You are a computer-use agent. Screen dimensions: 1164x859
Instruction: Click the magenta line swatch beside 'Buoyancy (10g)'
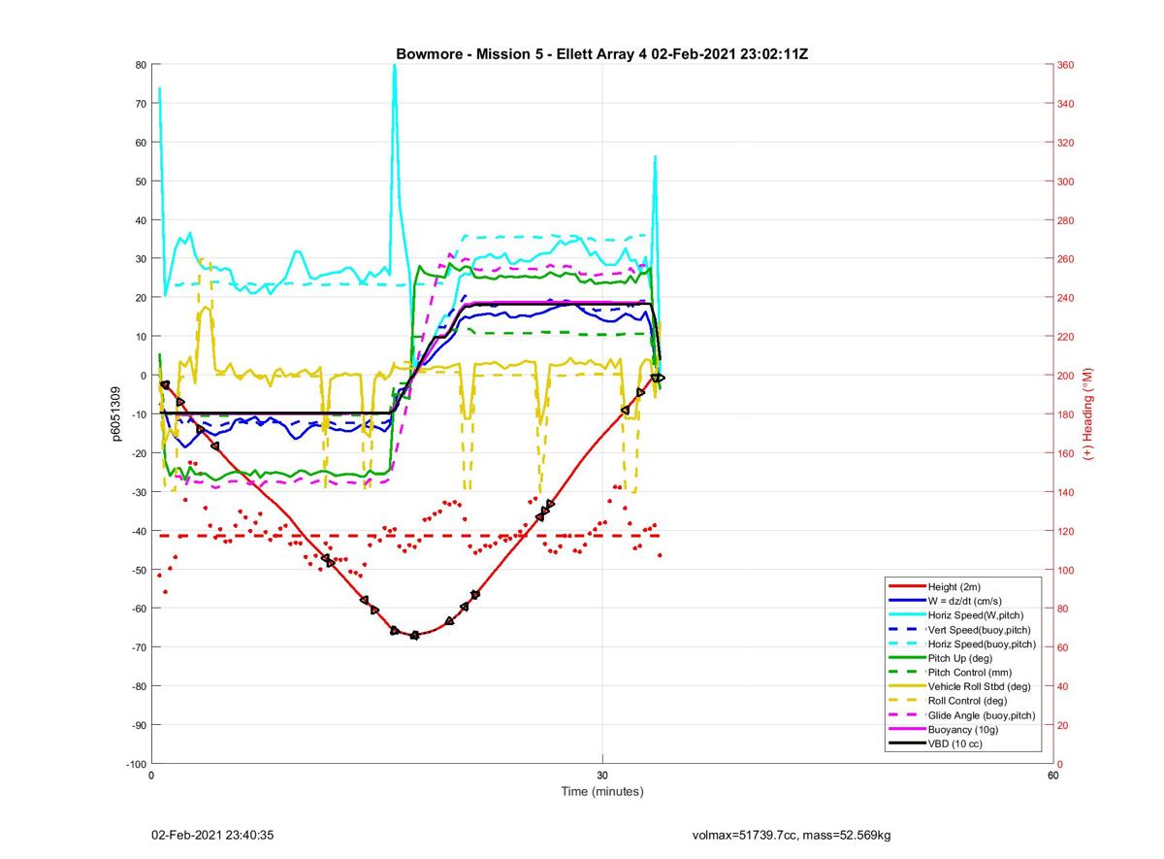point(907,729)
